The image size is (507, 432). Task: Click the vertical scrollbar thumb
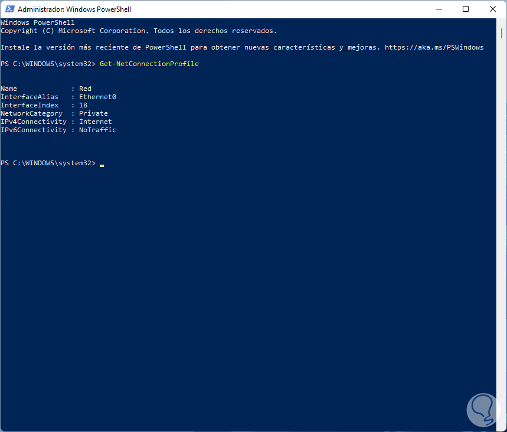point(502,33)
